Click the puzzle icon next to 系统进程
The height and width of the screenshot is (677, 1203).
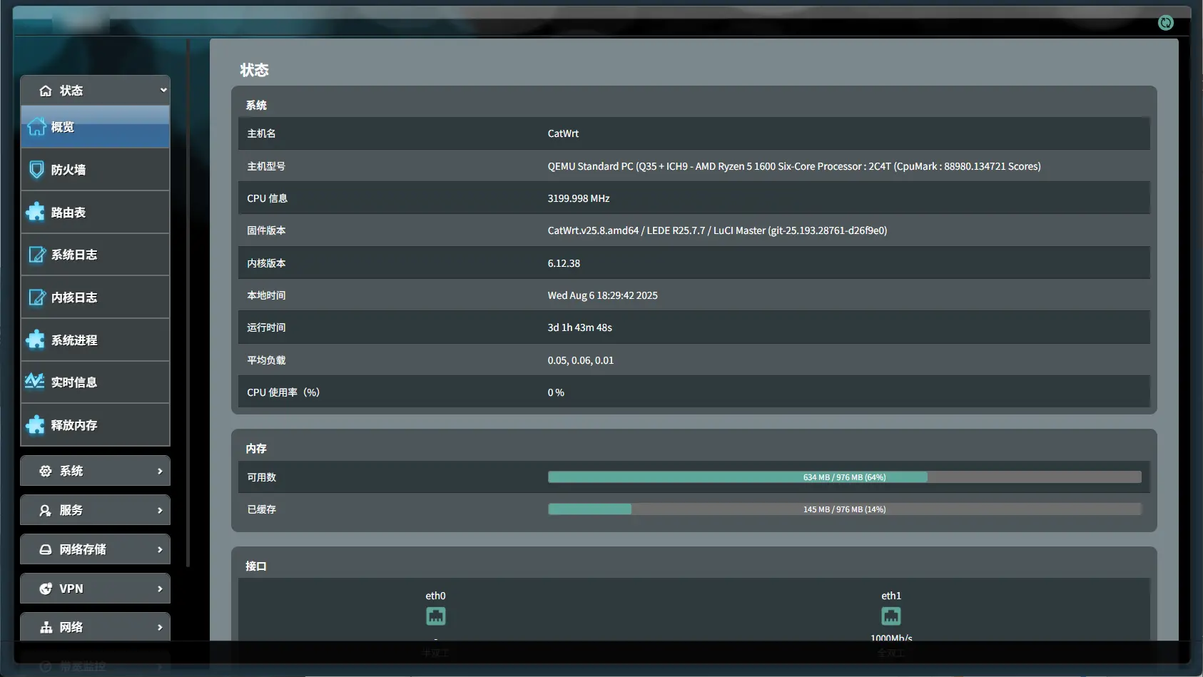[36, 340]
